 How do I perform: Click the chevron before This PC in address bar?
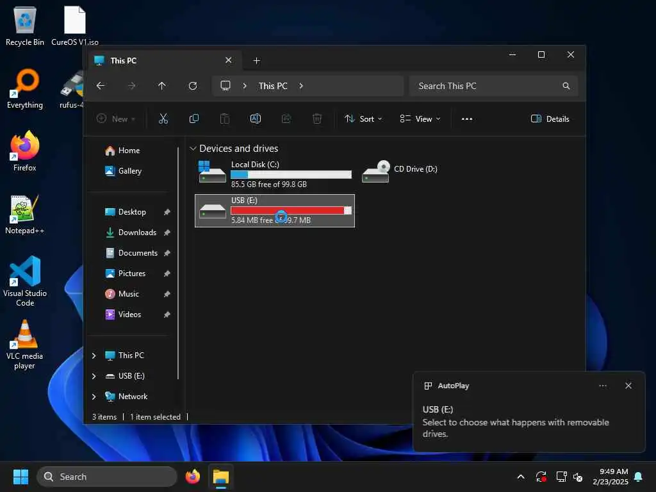click(245, 86)
